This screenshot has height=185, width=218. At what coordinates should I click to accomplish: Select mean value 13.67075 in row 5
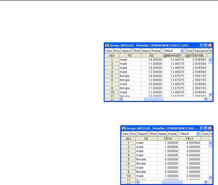point(174,76)
